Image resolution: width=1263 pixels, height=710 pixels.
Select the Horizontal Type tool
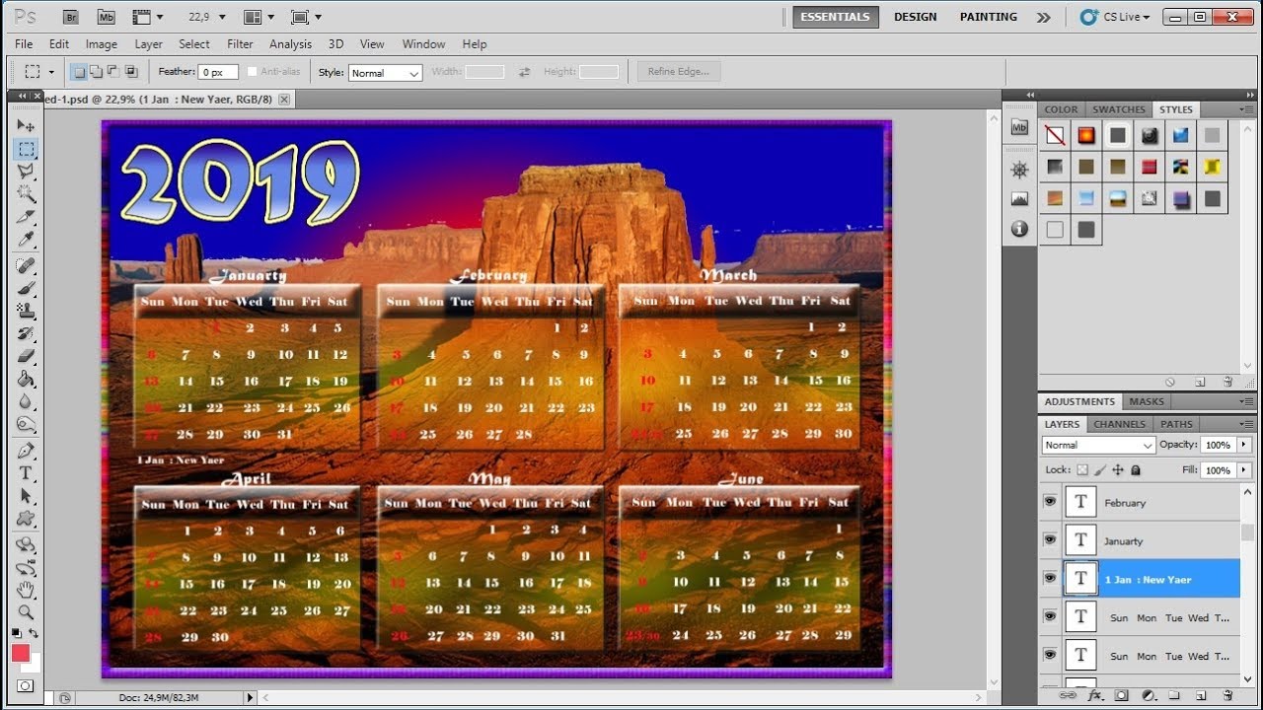(26, 473)
